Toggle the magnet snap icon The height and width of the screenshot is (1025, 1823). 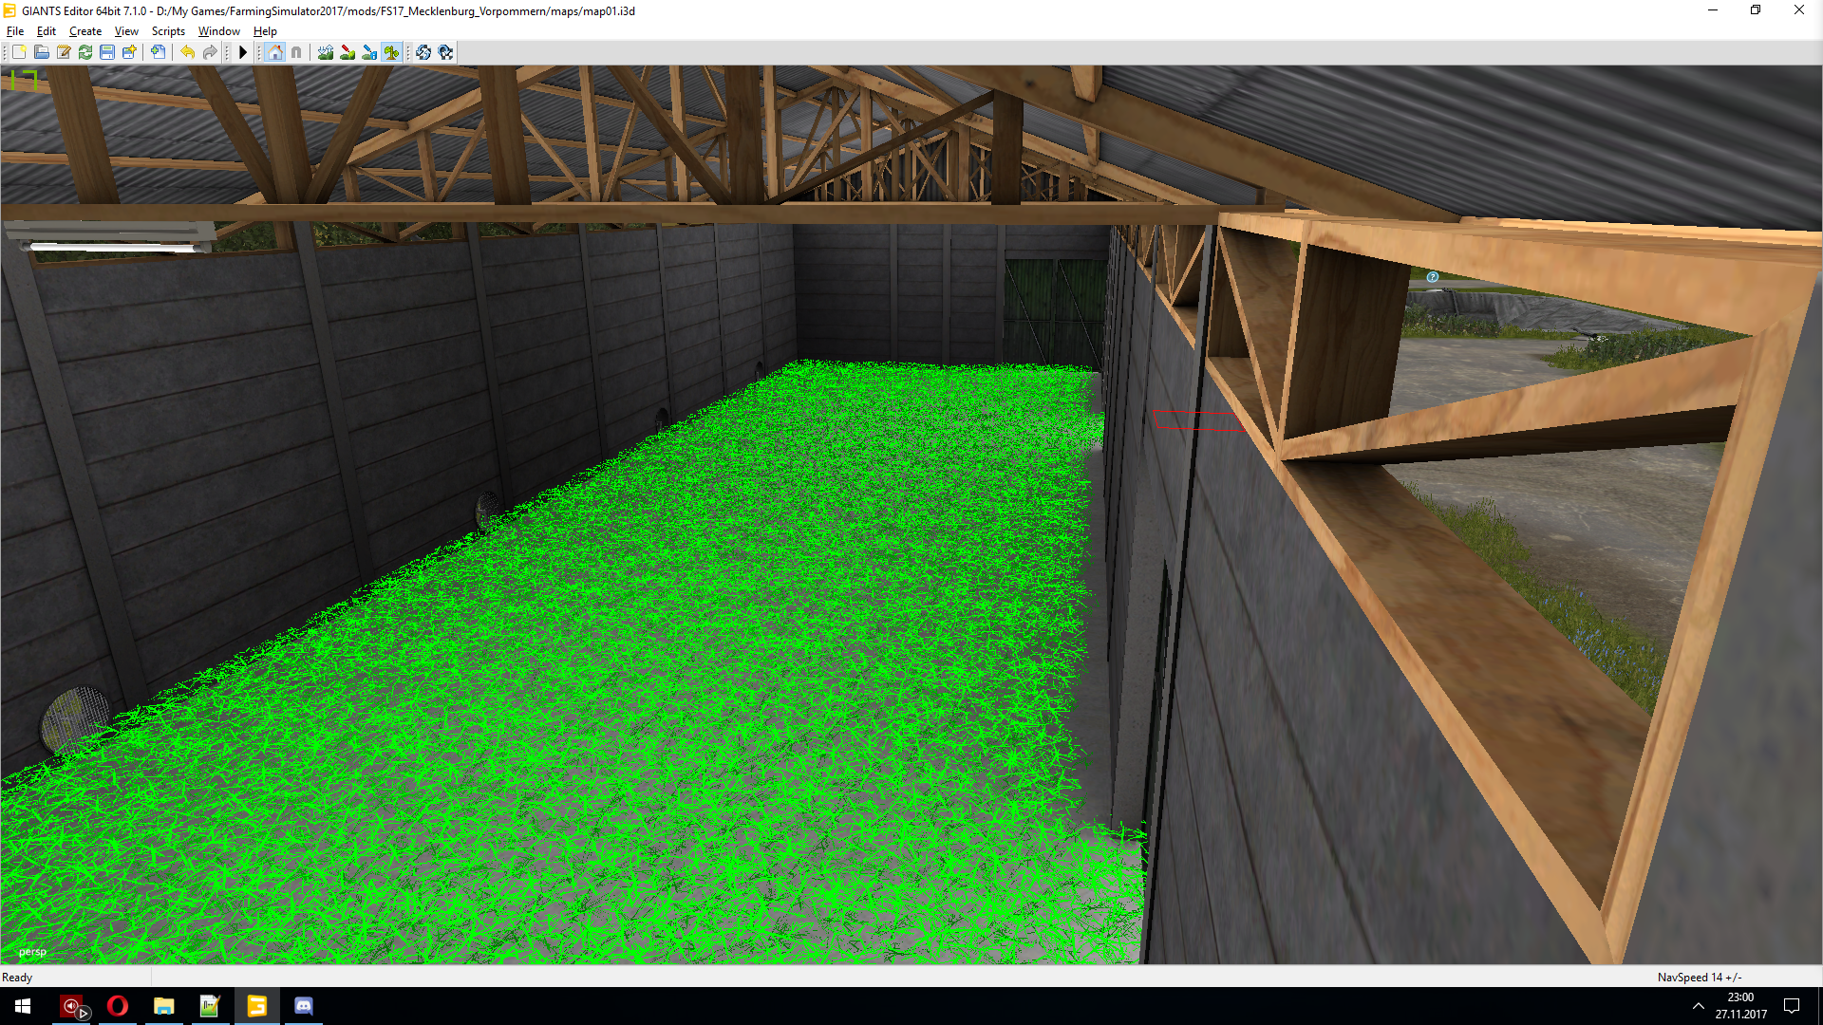pos(296,52)
